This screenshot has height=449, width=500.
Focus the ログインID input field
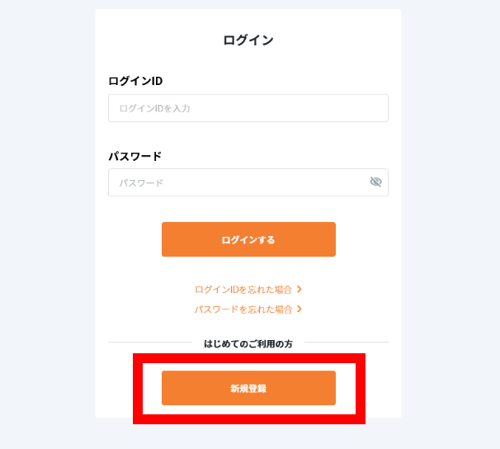click(x=248, y=108)
